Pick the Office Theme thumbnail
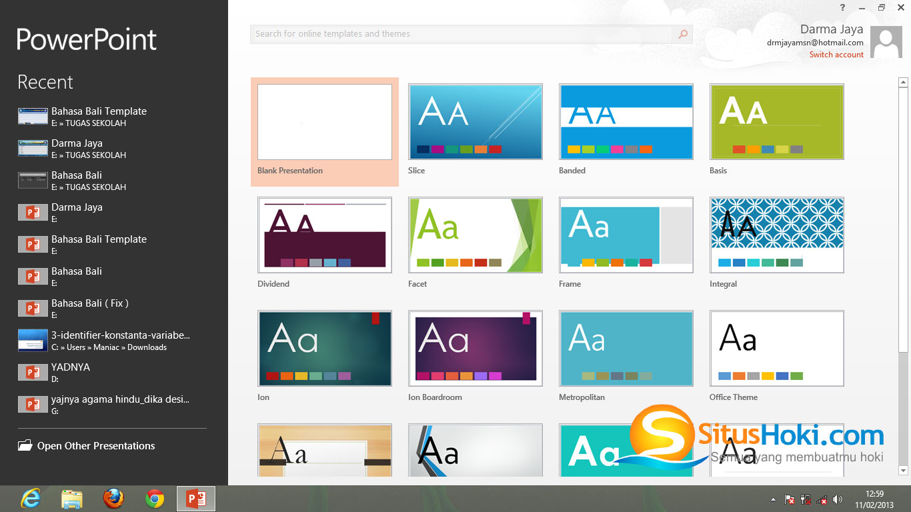This screenshot has height=512, width=911. click(x=777, y=349)
